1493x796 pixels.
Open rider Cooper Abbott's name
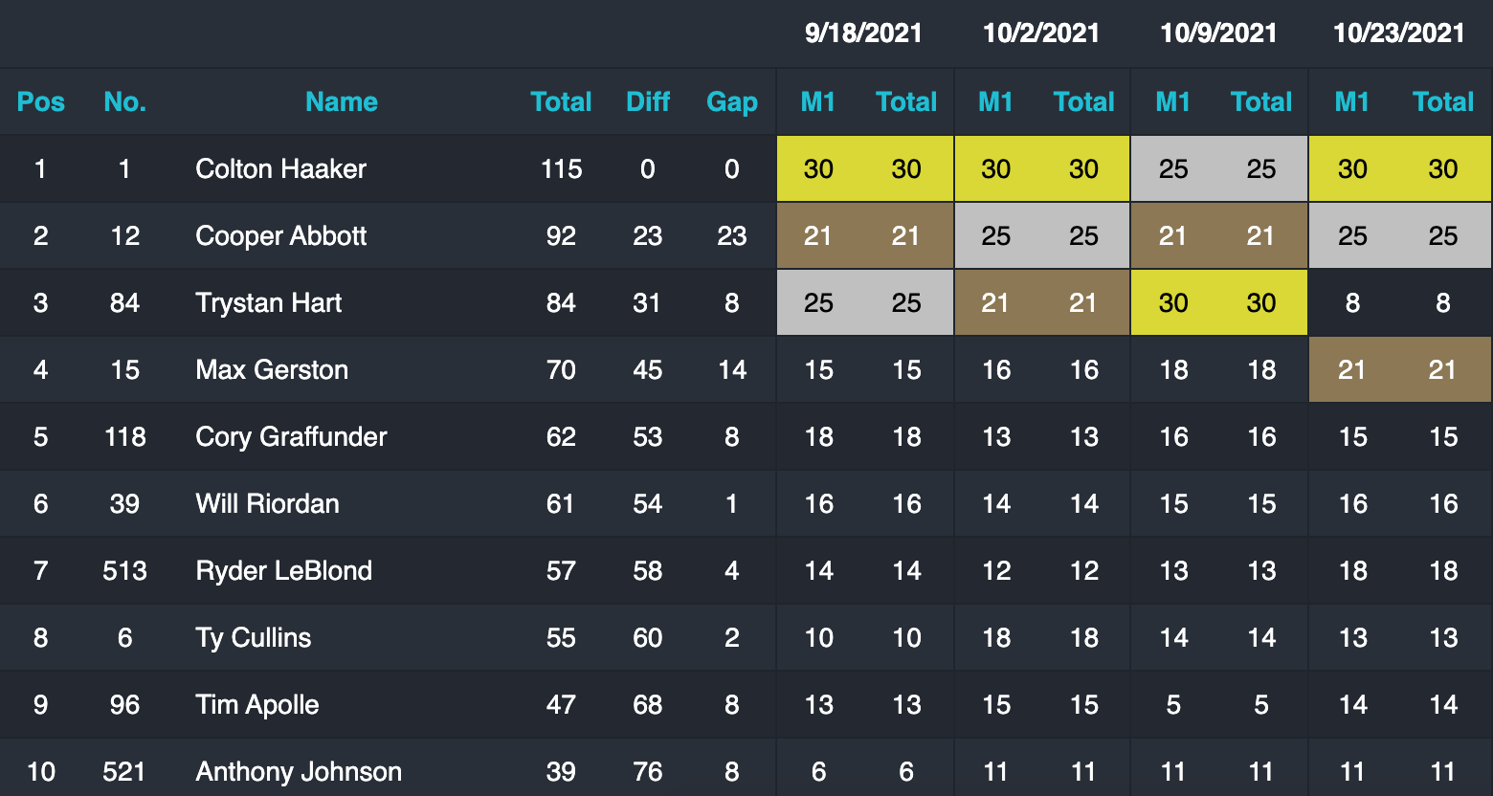(280, 236)
